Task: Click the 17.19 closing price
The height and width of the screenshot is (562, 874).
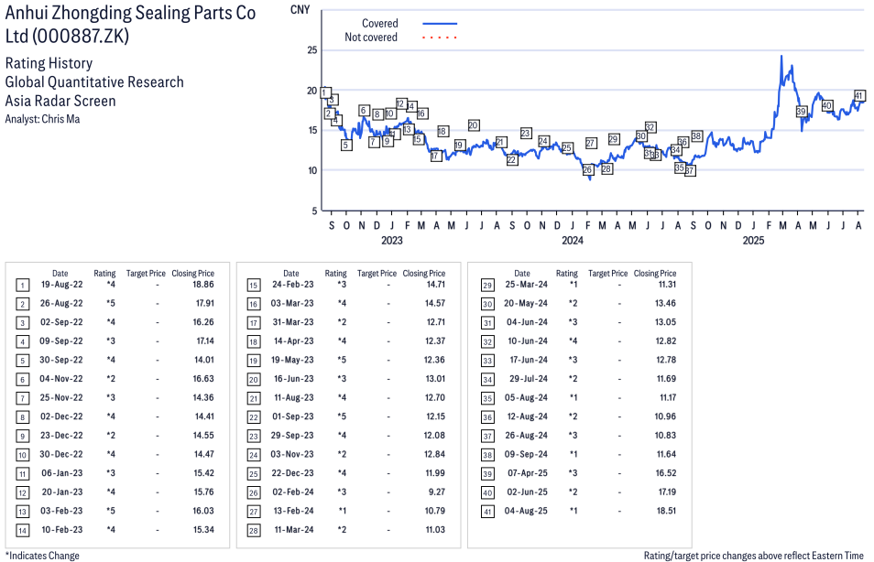Action: (667, 492)
